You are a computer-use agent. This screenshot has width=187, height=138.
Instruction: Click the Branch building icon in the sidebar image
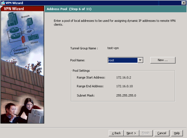[30, 21]
